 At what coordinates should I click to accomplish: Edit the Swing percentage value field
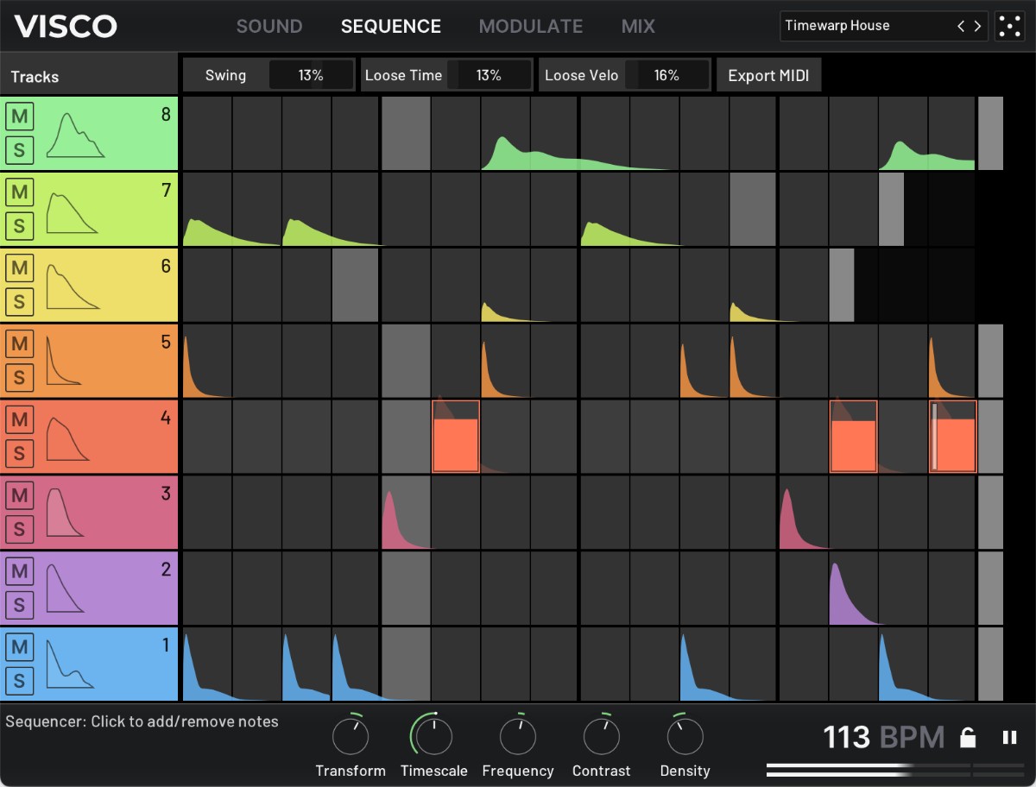click(x=312, y=75)
